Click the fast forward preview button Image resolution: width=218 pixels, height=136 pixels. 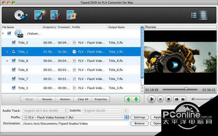click(x=160, y=99)
